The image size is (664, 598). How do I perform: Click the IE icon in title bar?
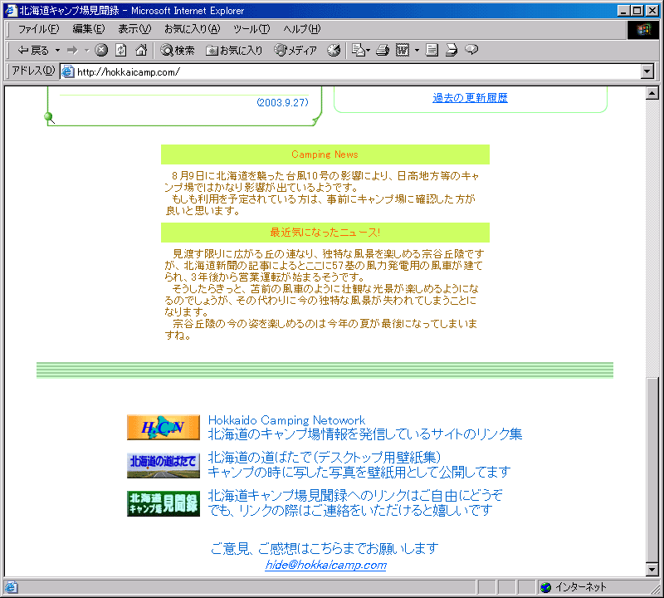pyautogui.click(x=11, y=11)
